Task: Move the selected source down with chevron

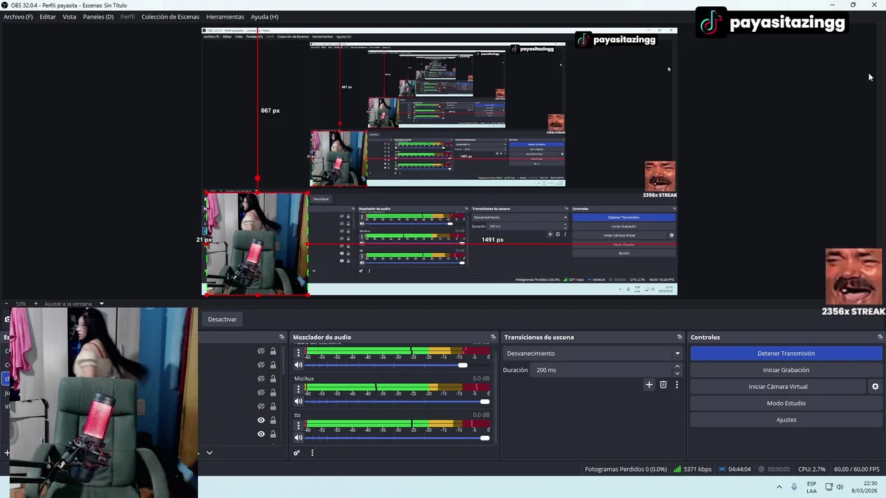Action: click(x=209, y=453)
